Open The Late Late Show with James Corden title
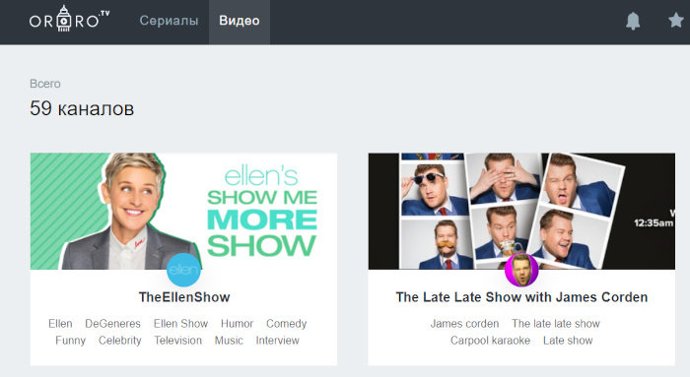Screen dimensions: 690x377 pyautogui.click(x=521, y=297)
